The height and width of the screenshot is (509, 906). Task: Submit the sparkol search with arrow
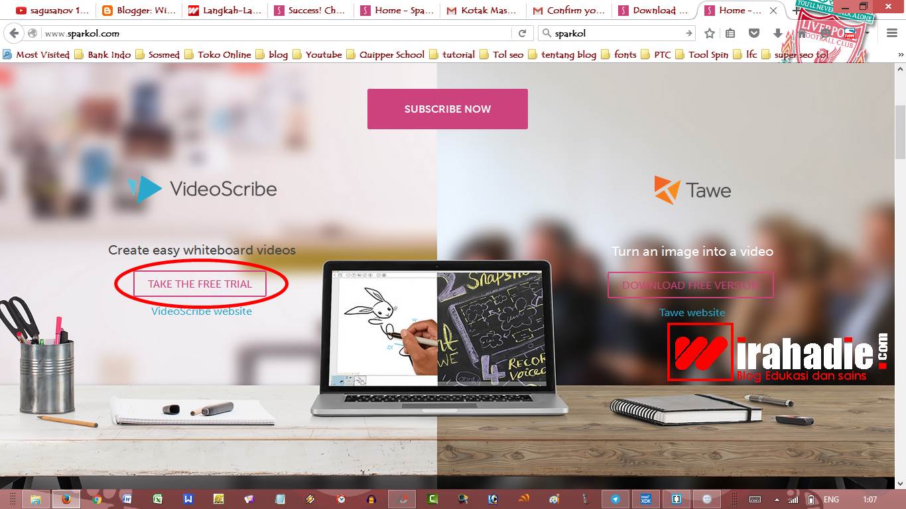coord(688,33)
